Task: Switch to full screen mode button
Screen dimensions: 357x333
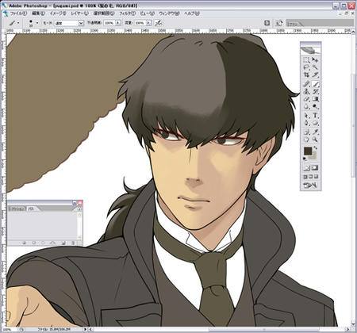Action: coord(317,177)
